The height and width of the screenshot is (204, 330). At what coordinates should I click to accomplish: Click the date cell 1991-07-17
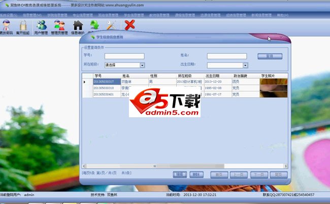[x=218, y=94]
